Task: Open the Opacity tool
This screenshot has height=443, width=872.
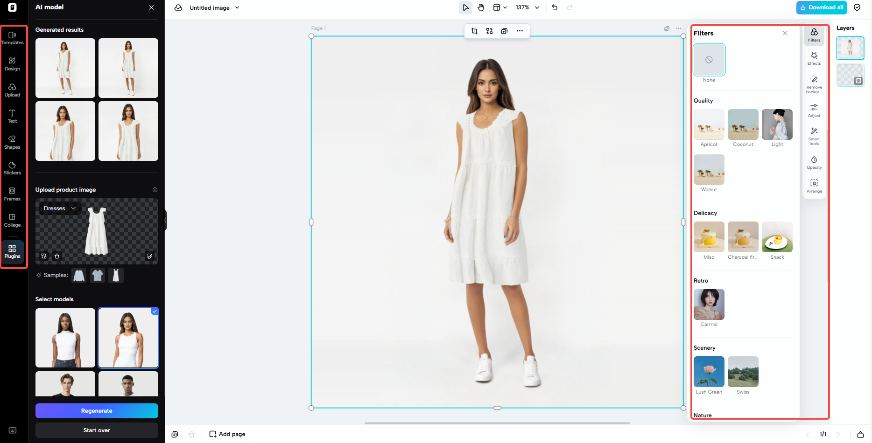Action: point(814,162)
